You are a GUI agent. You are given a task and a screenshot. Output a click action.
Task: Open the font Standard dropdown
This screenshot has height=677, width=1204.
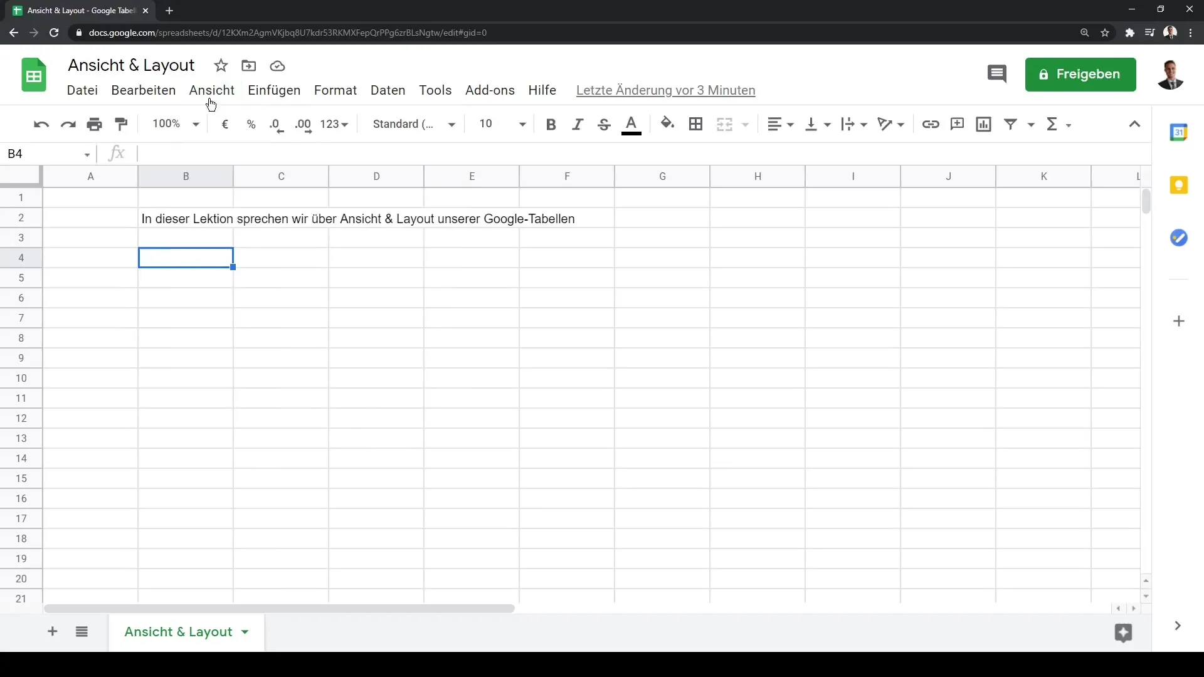tap(414, 124)
